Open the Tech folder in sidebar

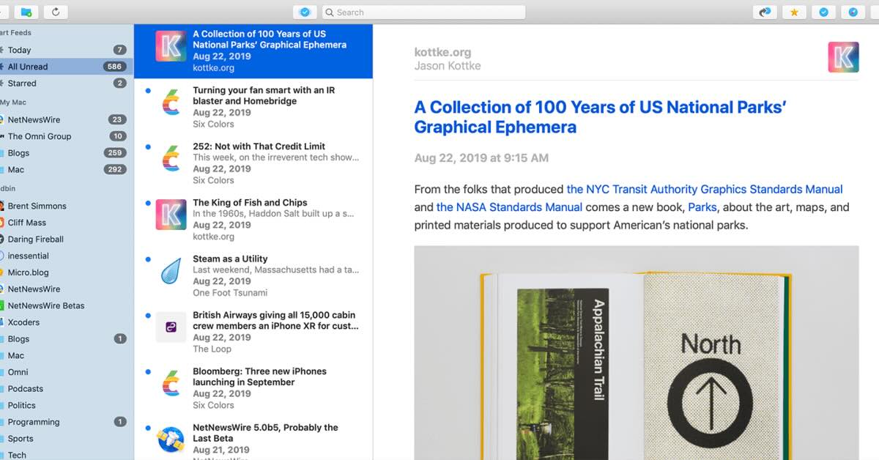[67, 455]
